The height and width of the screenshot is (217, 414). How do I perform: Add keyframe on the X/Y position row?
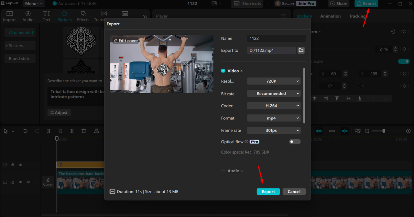404,74
